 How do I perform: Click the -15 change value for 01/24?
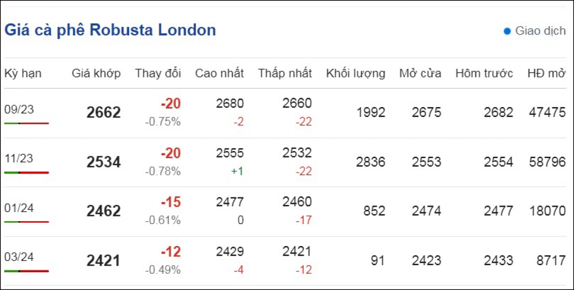coord(171,202)
